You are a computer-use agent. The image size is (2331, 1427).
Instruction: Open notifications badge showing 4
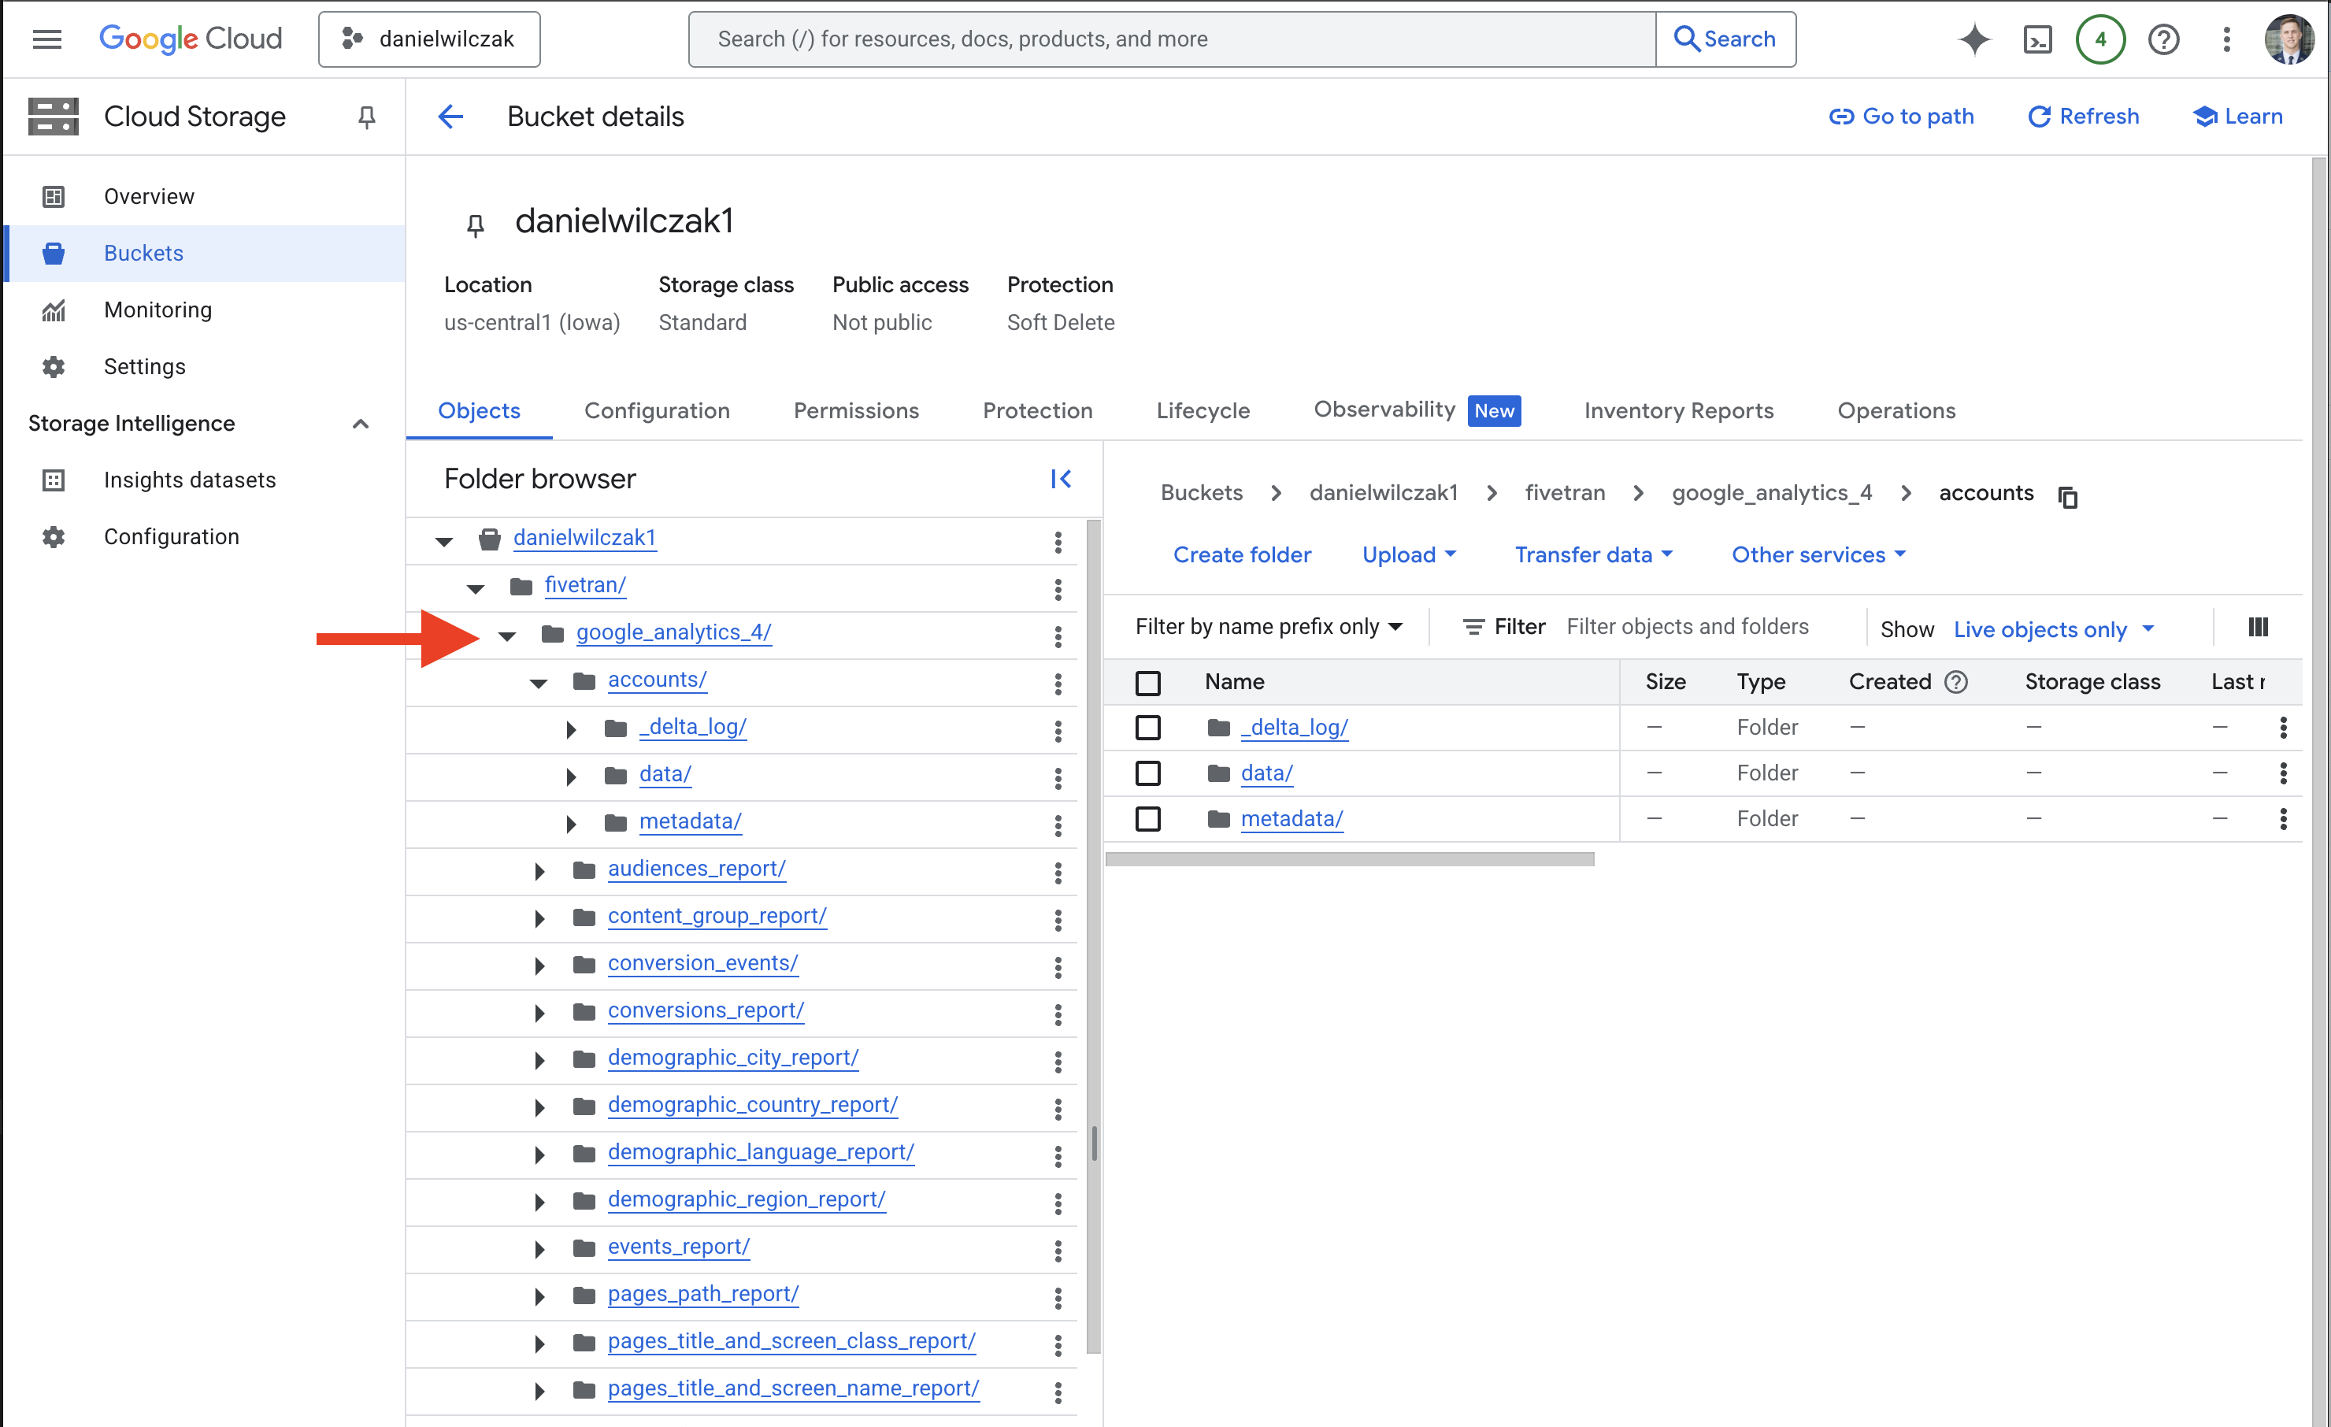pyautogui.click(x=2099, y=39)
